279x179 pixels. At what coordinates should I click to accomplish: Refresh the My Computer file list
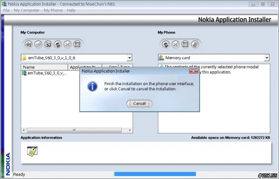coord(58,44)
